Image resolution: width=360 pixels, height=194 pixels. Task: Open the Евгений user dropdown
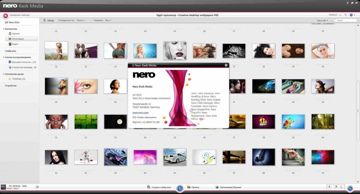click(x=335, y=15)
